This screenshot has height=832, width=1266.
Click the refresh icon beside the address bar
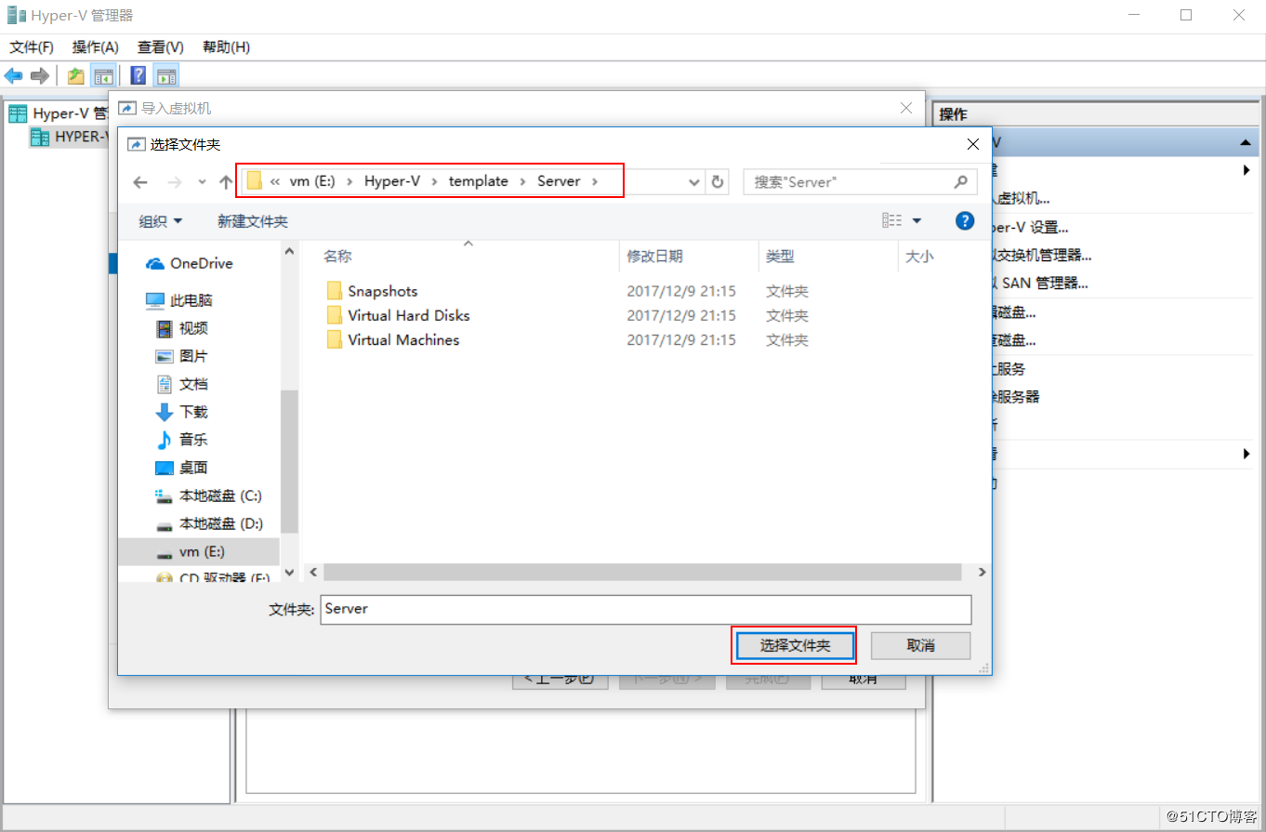pyautogui.click(x=718, y=182)
